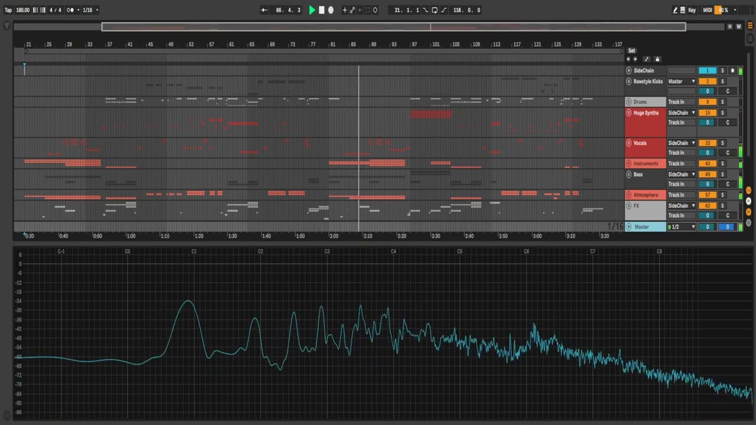Toggle the automation mode icon beside locators
The width and height of the screenshot is (756, 425).
(x=647, y=59)
